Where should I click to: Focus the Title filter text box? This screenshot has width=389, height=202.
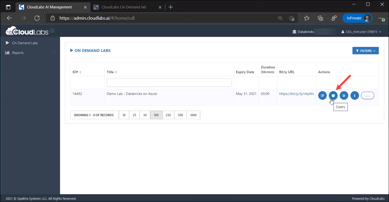169,83
